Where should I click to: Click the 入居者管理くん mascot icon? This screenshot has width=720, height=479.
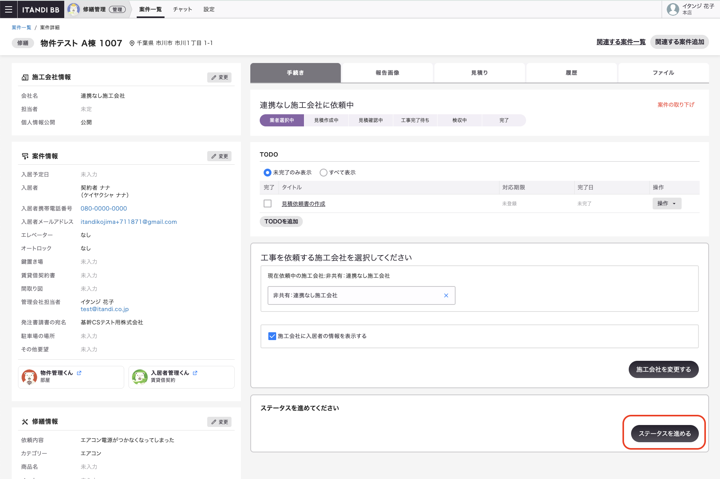click(140, 377)
